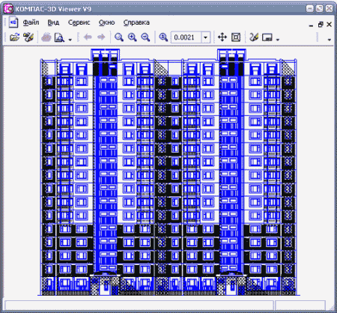337x313 pixels.
Task: Click the Open file folder icon
Action: coord(14,37)
